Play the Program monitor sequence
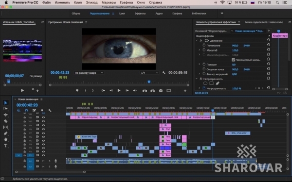 (x=119, y=90)
